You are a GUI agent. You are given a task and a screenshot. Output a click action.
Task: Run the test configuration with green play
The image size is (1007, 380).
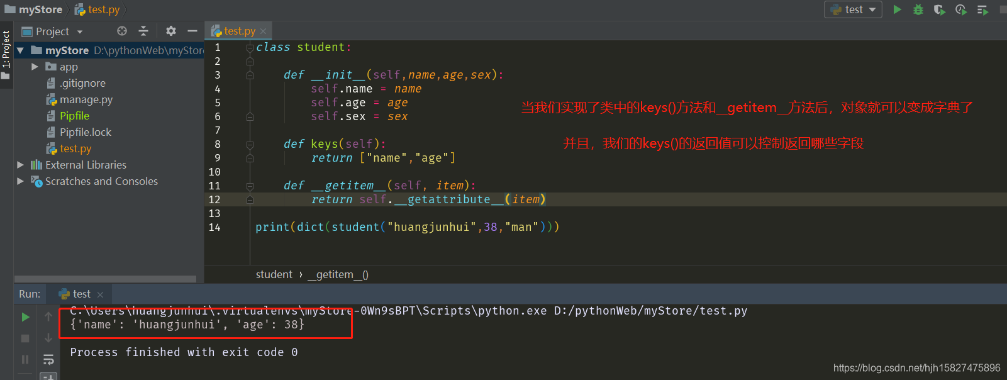click(898, 9)
